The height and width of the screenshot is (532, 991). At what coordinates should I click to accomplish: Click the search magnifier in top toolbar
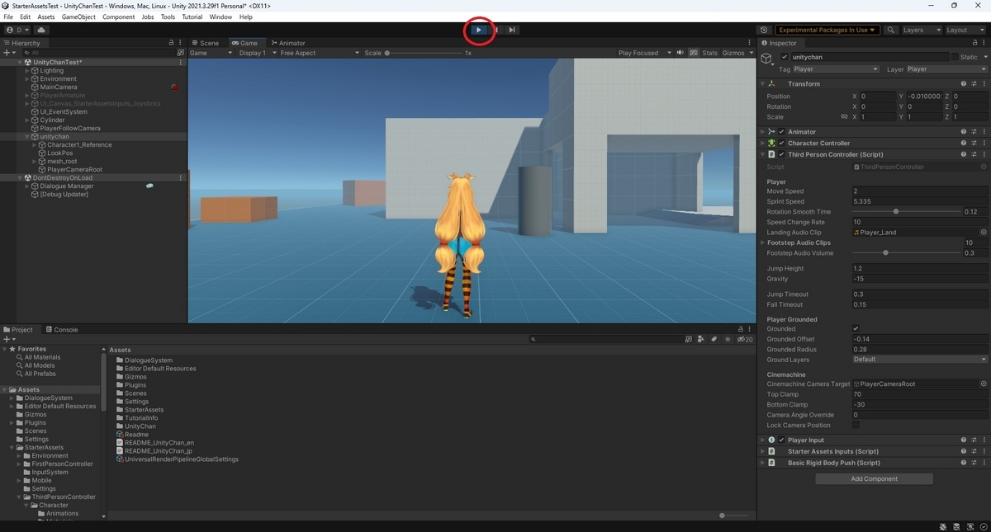pyautogui.click(x=891, y=30)
